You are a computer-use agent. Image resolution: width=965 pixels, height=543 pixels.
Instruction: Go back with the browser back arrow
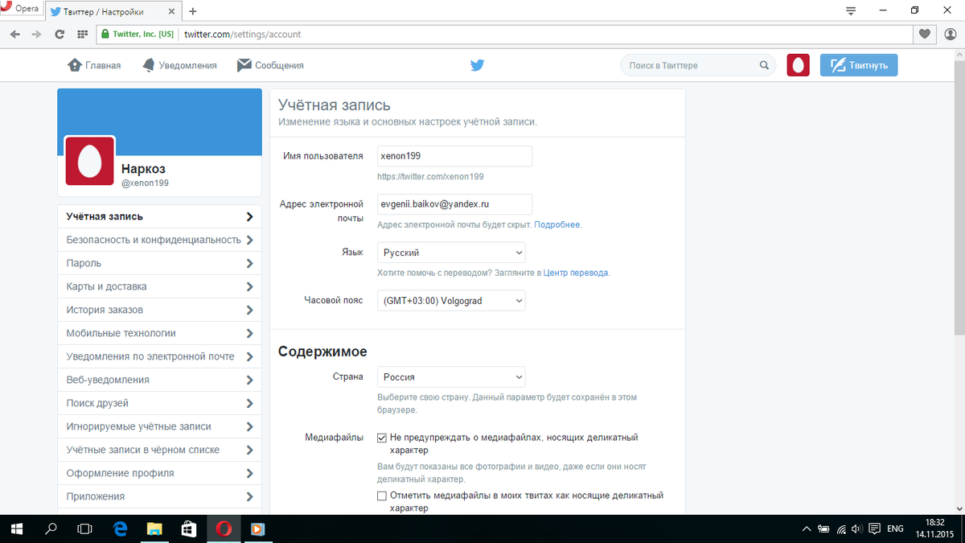14,35
